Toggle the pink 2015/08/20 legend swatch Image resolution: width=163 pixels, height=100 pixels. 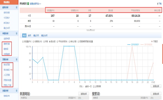142,45
